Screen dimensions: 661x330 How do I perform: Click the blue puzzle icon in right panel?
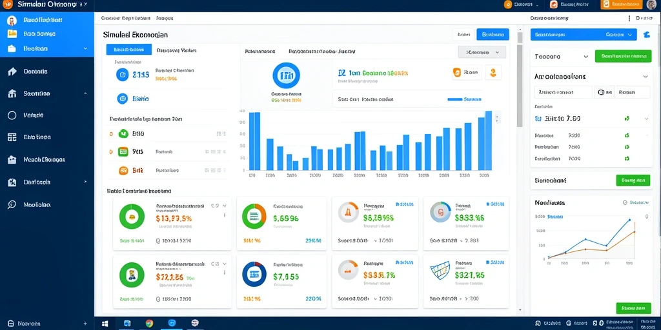click(646, 35)
